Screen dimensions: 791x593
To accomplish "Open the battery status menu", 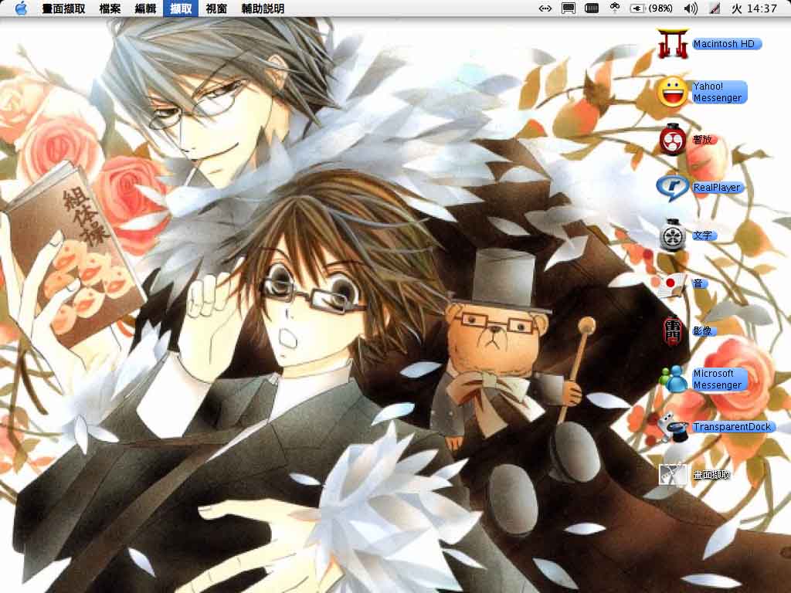I will click(637, 8).
